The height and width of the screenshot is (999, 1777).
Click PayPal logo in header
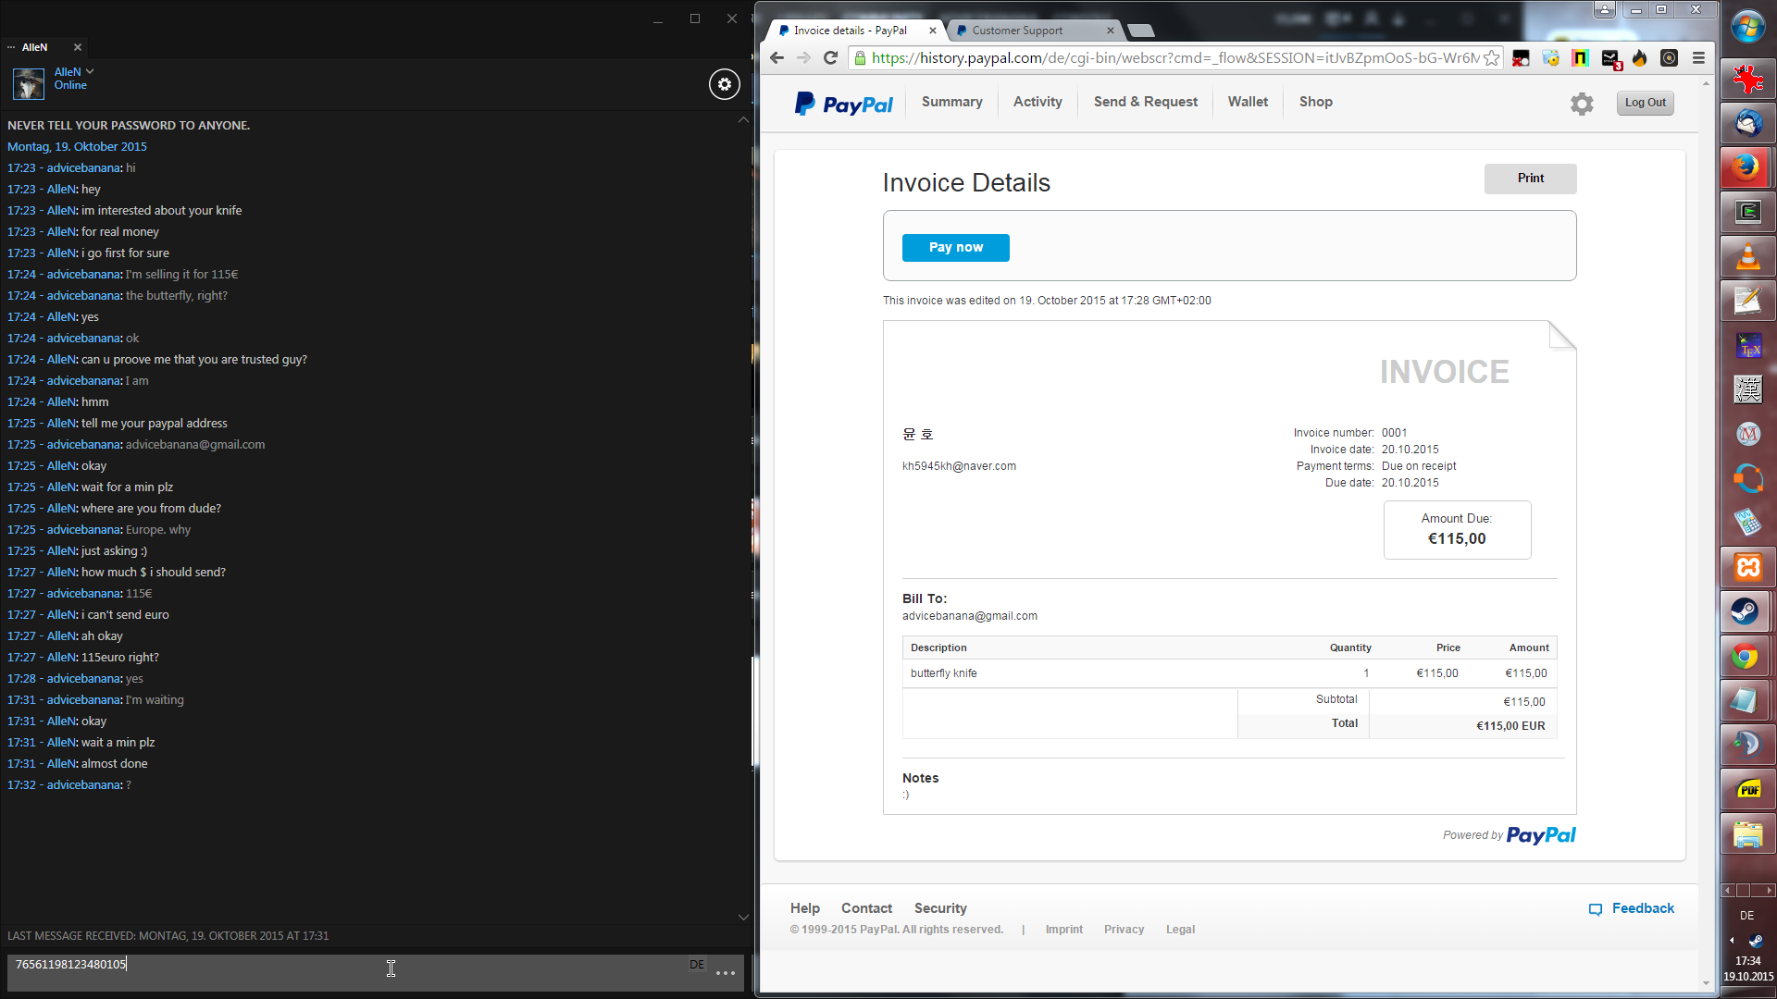pos(843,104)
